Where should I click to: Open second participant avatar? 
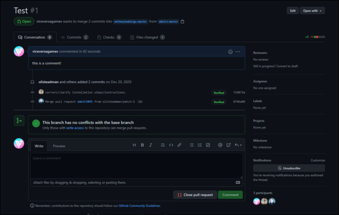264,201
